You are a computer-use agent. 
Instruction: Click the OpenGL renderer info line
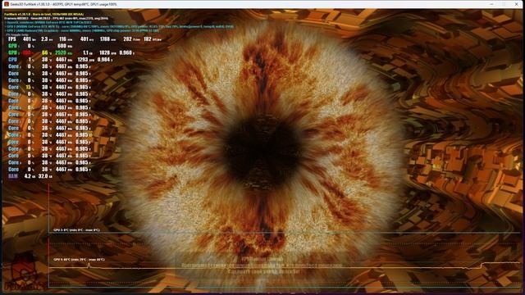(x=48, y=22)
